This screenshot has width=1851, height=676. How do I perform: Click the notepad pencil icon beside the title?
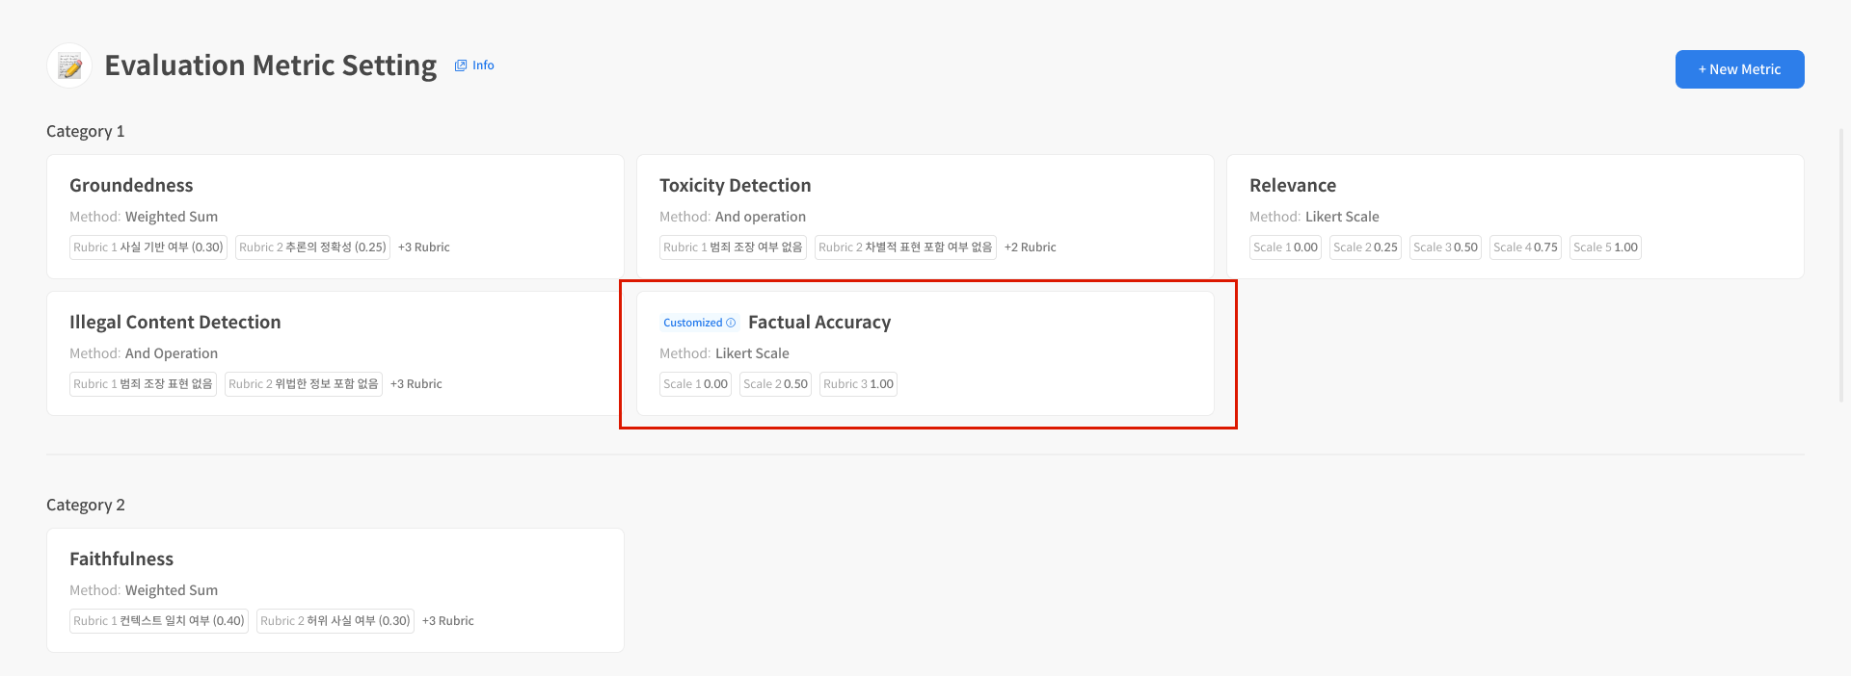tap(69, 65)
